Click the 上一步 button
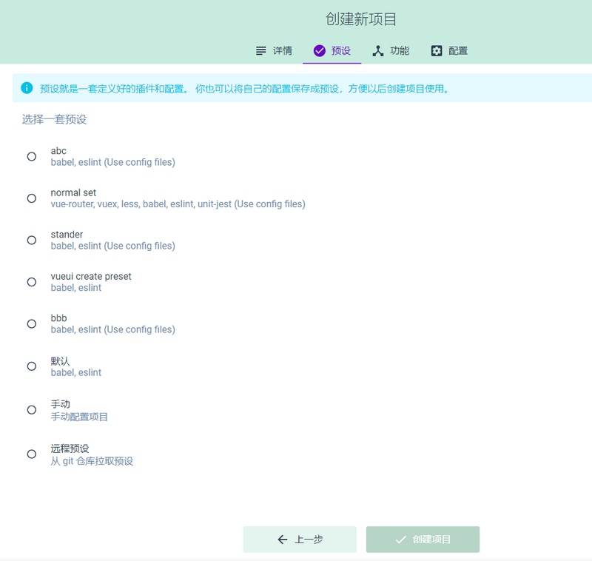Viewport: 592px width, 561px height. pyautogui.click(x=300, y=540)
